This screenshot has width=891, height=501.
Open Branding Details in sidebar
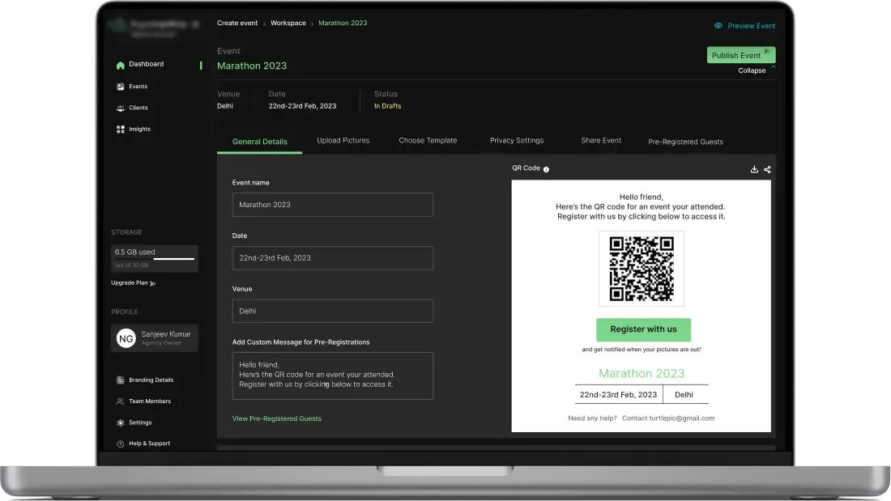click(x=150, y=380)
